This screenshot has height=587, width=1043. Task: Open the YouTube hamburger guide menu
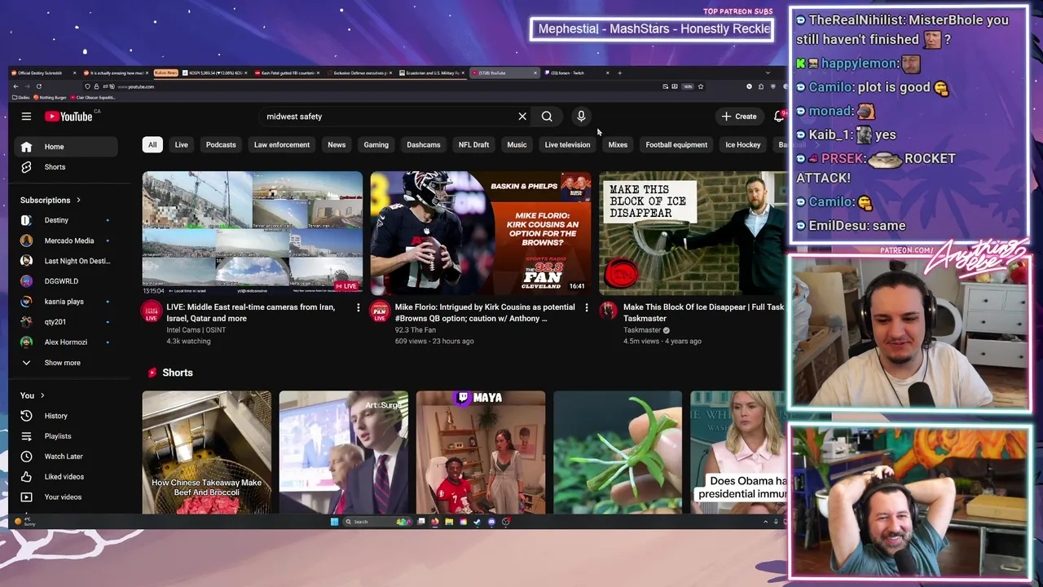26,117
